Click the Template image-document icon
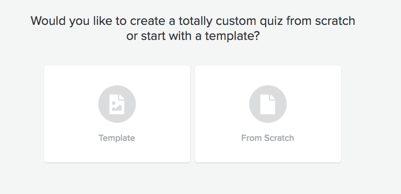Screen dimensions: 401x194 coord(117,104)
